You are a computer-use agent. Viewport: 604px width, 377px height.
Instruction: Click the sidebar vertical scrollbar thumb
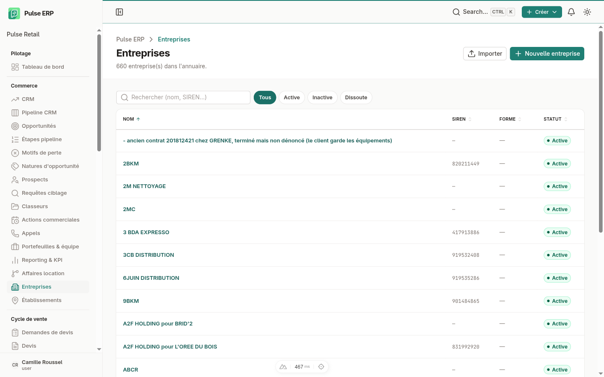click(99, 93)
